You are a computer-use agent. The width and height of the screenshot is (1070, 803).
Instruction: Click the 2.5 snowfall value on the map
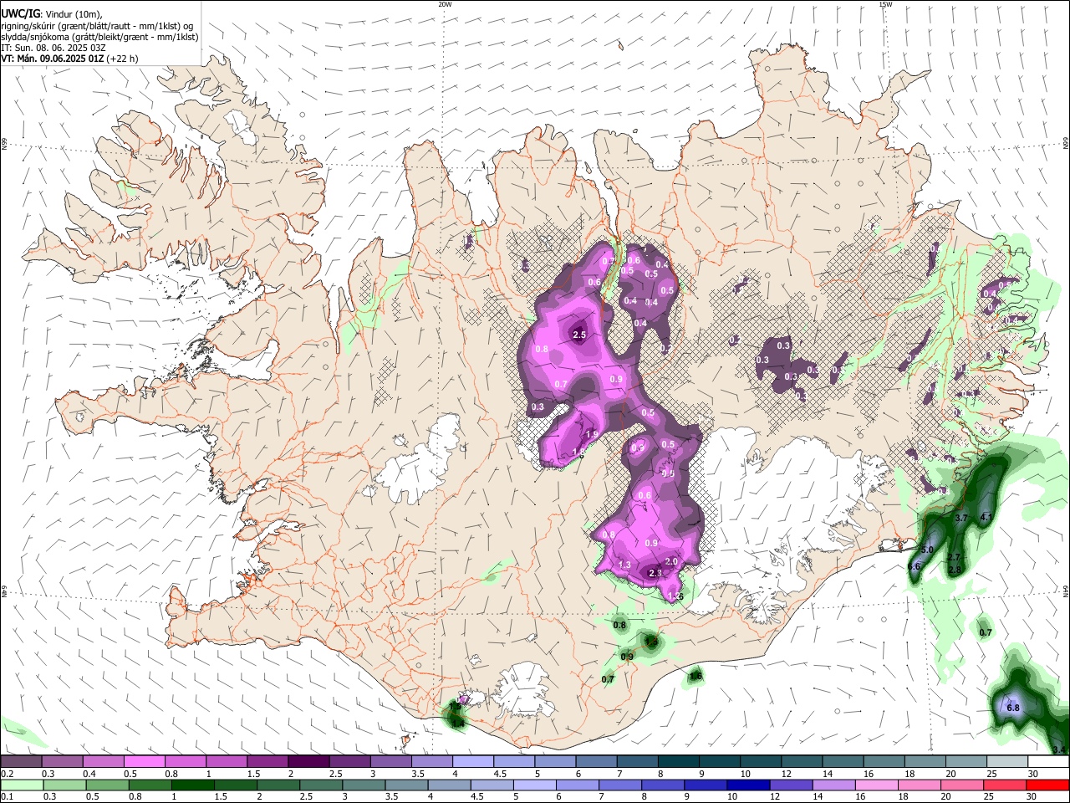pyautogui.click(x=578, y=335)
